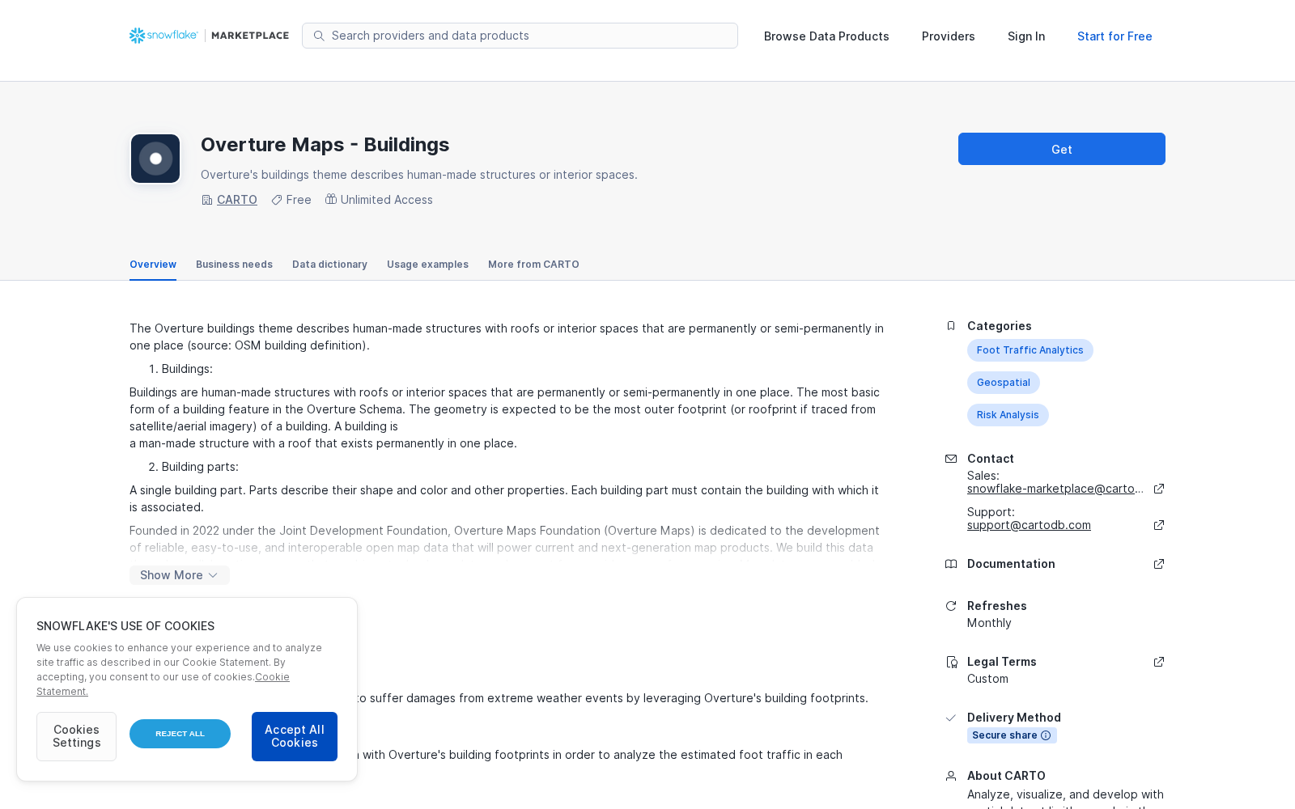This screenshot has height=809, width=1295.
Task: Open Browse Data Products menu
Action: (826, 36)
